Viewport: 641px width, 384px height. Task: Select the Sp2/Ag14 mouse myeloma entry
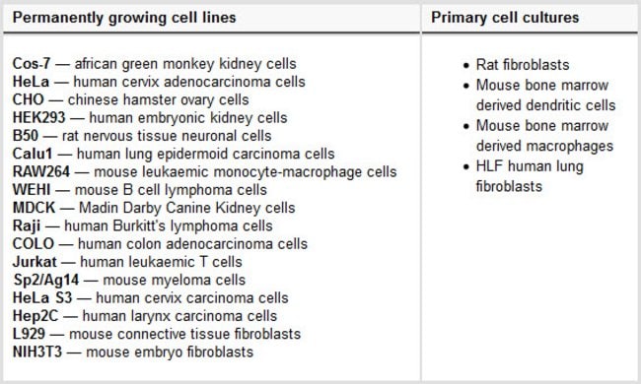(129, 280)
